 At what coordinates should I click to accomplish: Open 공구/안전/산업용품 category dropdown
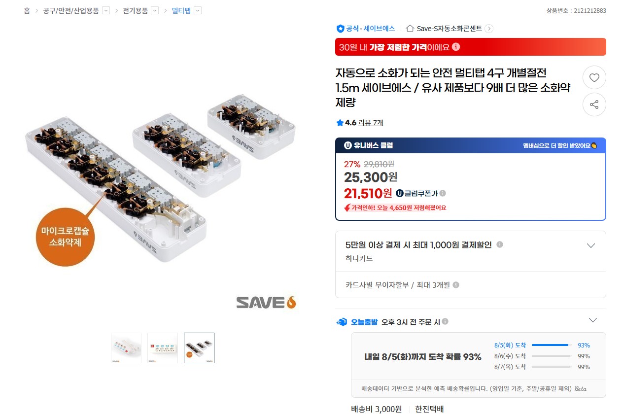pos(106,11)
